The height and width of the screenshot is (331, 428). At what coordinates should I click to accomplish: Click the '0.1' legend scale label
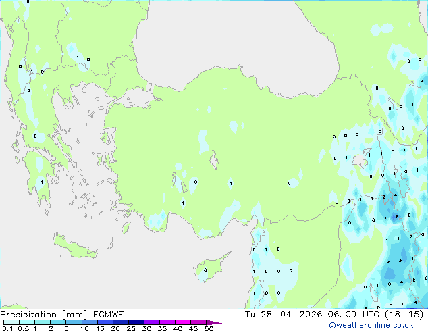(x=7, y=328)
